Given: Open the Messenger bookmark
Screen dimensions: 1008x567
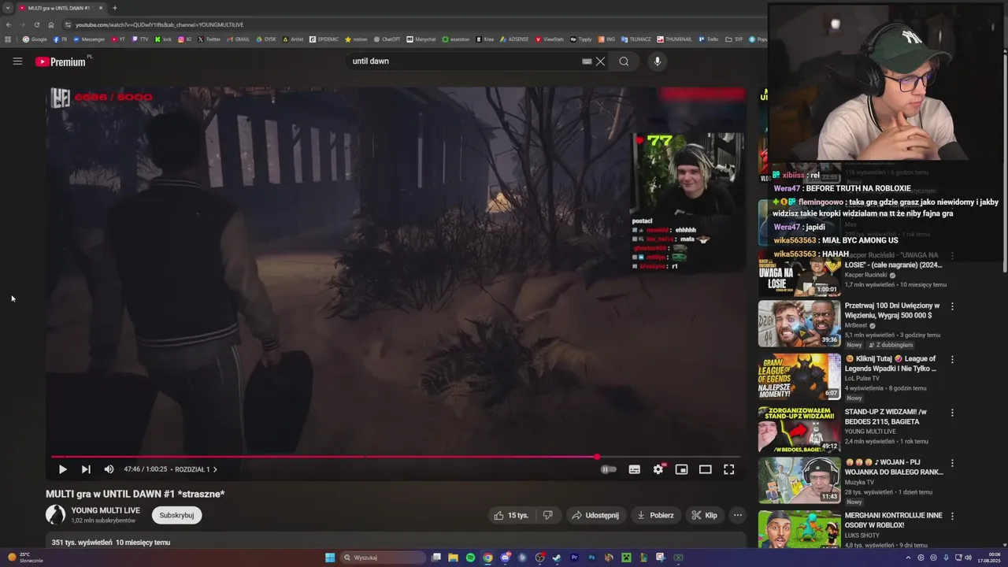Looking at the screenshot, I should point(88,39).
